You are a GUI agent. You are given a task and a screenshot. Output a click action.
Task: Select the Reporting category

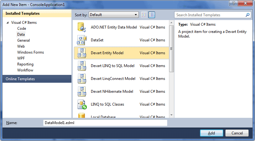point(25,64)
